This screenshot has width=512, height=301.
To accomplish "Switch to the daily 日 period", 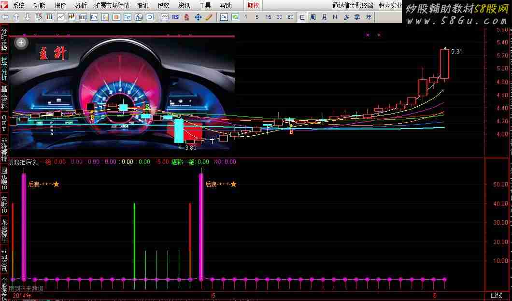I will tap(302, 17).
